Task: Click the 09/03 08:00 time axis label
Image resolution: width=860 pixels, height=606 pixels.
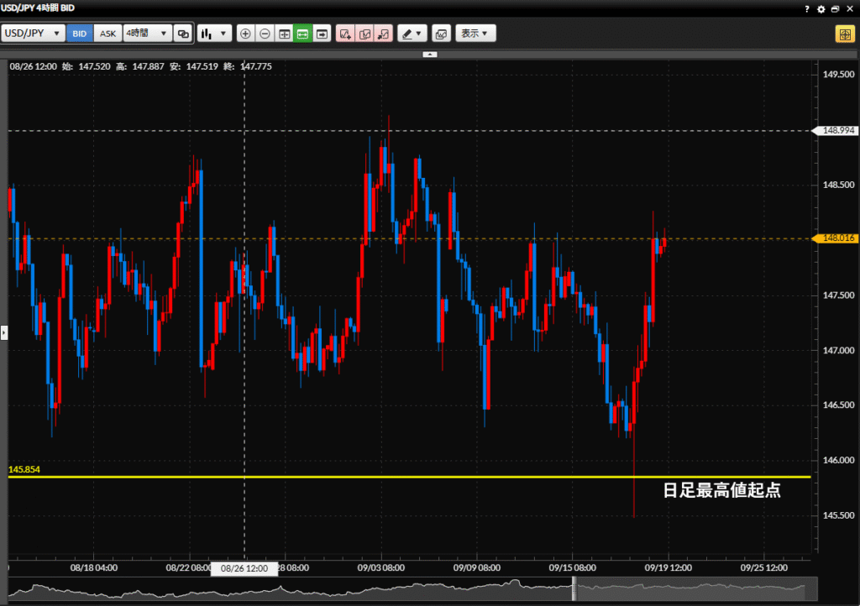Action: [x=381, y=567]
